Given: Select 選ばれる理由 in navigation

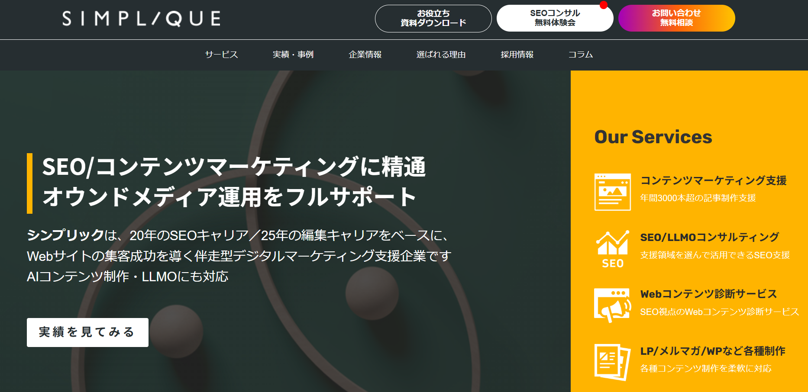Looking at the screenshot, I should point(441,55).
